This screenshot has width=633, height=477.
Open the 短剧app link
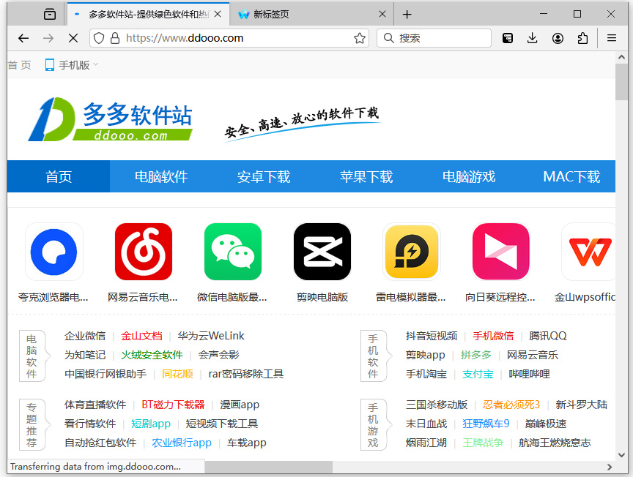[151, 424]
